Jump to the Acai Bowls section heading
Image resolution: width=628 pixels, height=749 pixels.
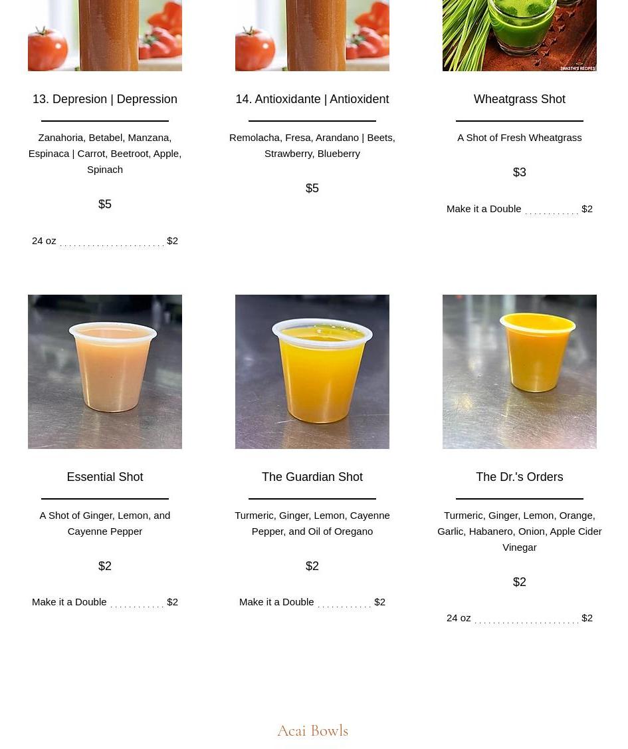[313, 731]
